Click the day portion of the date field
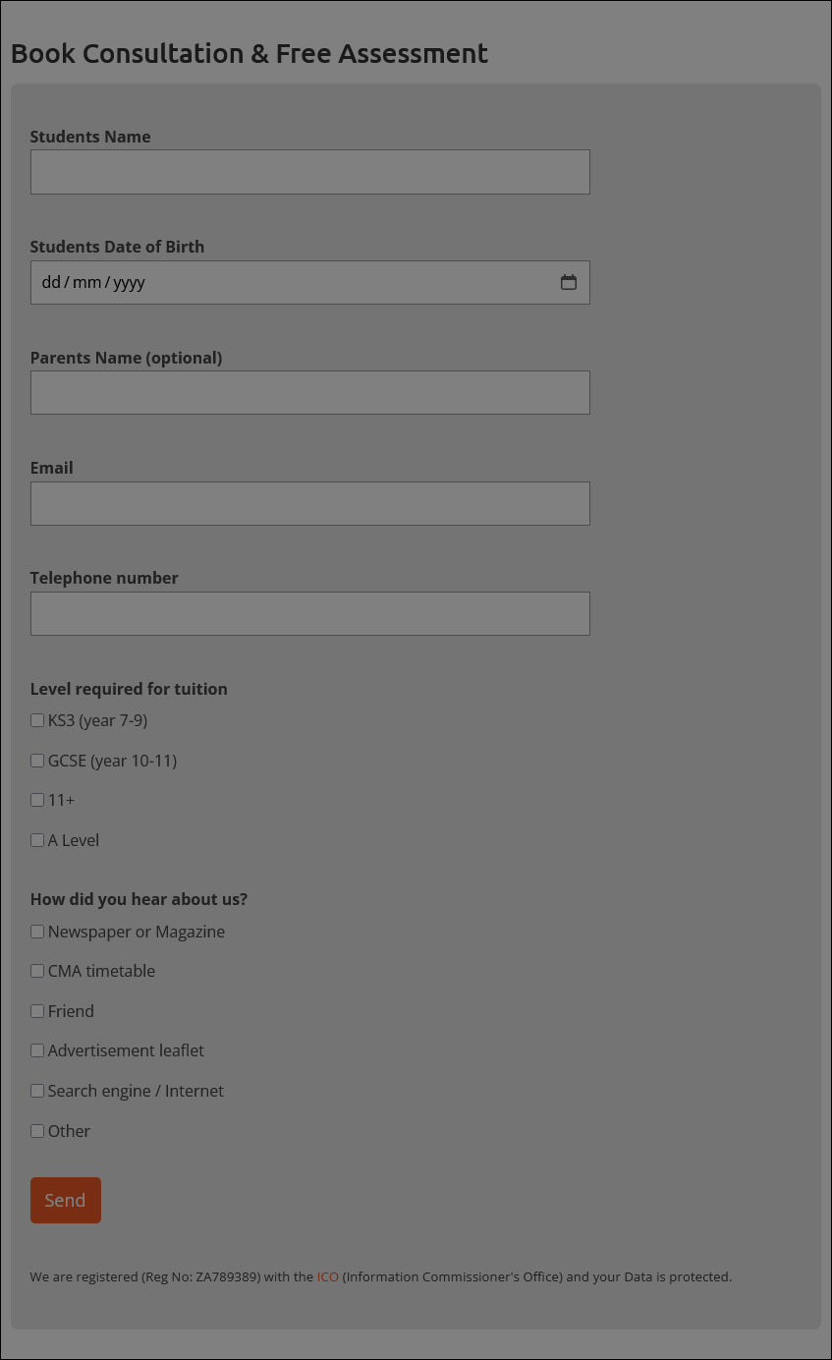The width and height of the screenshot is (832, 1360). click(51, 283)
